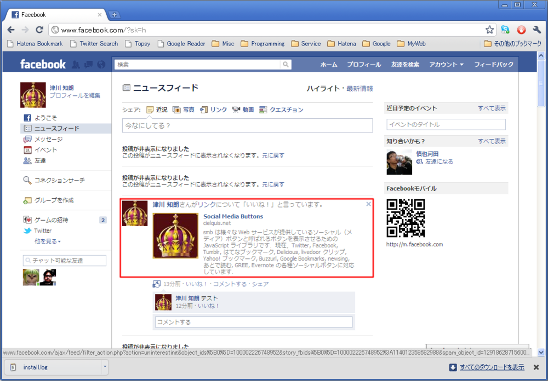Screen dimensions: 548x381
Task: Open the Programming bookmarks folder
Action: coord(263,44)
